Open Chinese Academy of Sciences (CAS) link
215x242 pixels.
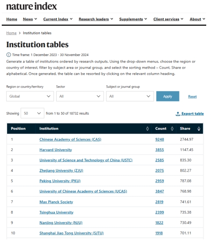(70, 139)
